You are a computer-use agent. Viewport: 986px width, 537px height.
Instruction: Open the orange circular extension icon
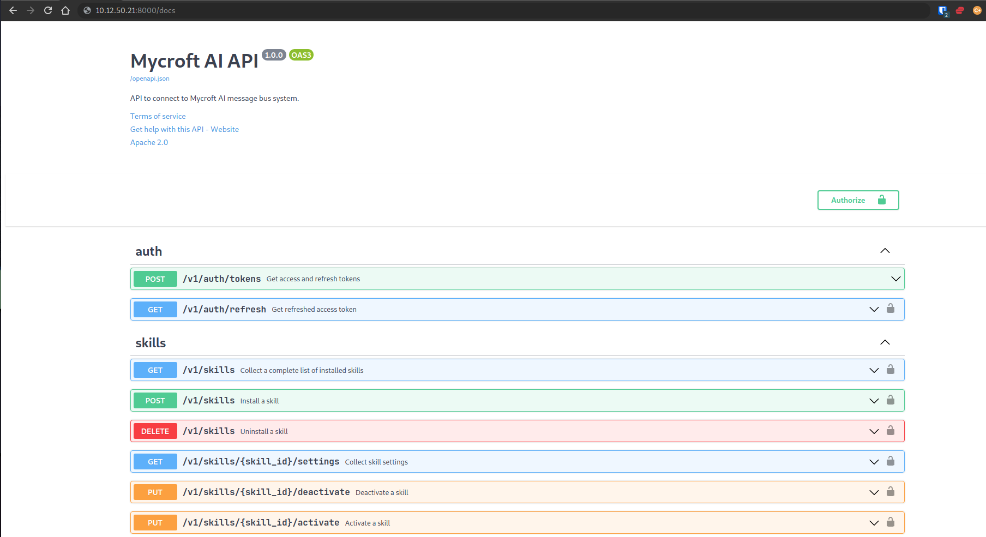tap(977, 10)
